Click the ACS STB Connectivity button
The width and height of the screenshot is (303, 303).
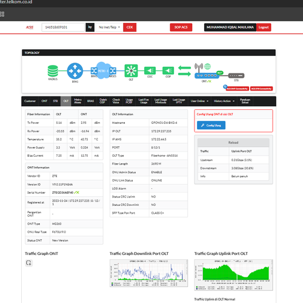point(261,89)
